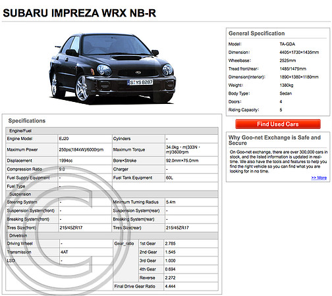Screen dimensions: 332x296
Task: Click the transmission value 4AT
Action: tap(65, 252)
